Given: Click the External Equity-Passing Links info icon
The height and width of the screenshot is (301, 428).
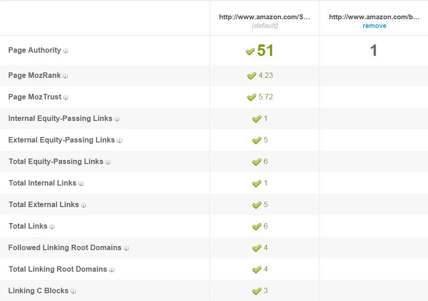Looking at the screenshot, I should (x=120, y=140).
